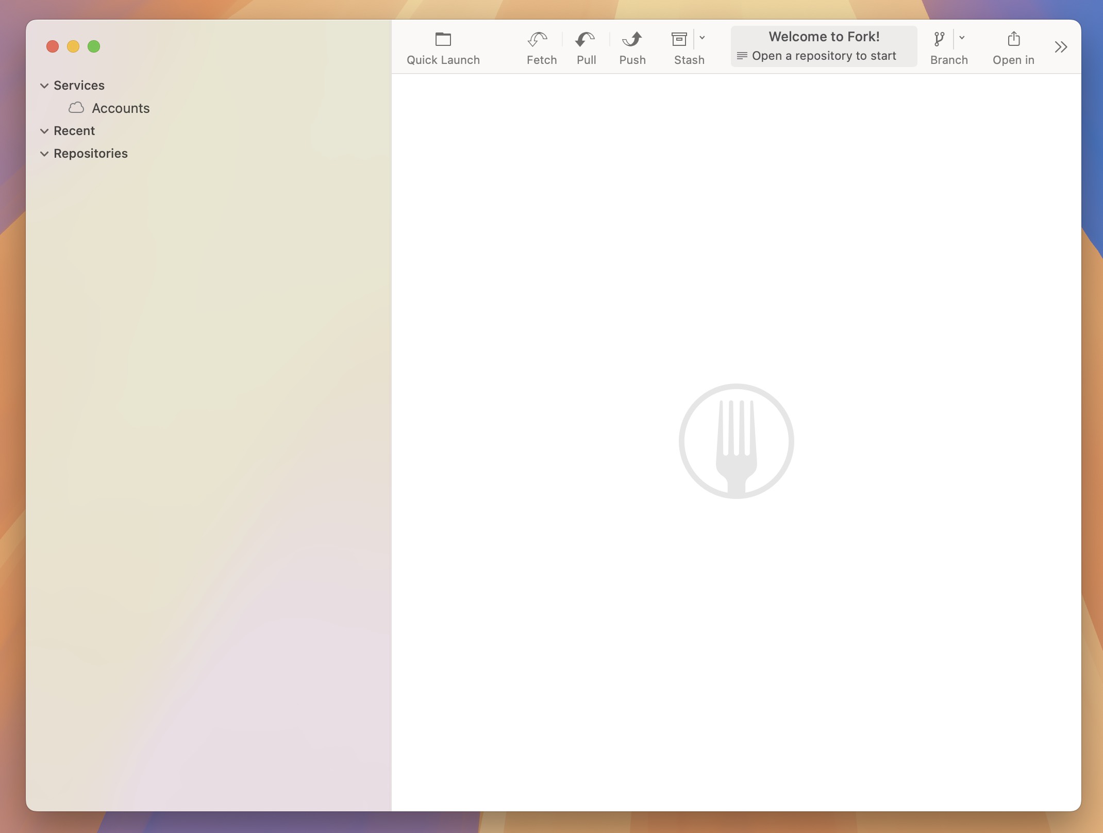Click the Welcome to Fork message
1103x833 pixels.
click(x=823, y=36)
